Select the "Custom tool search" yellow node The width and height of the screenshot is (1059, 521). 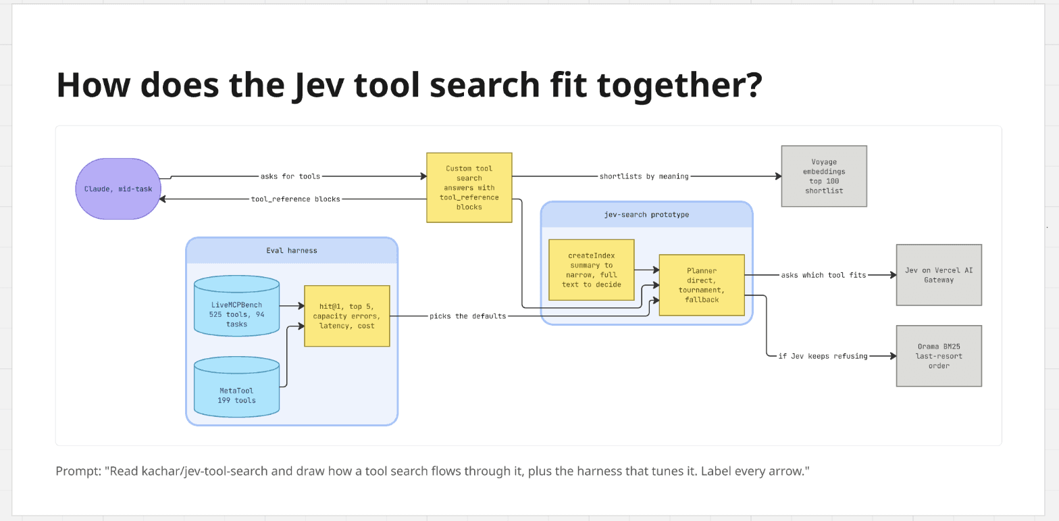(x=469, y=188)
